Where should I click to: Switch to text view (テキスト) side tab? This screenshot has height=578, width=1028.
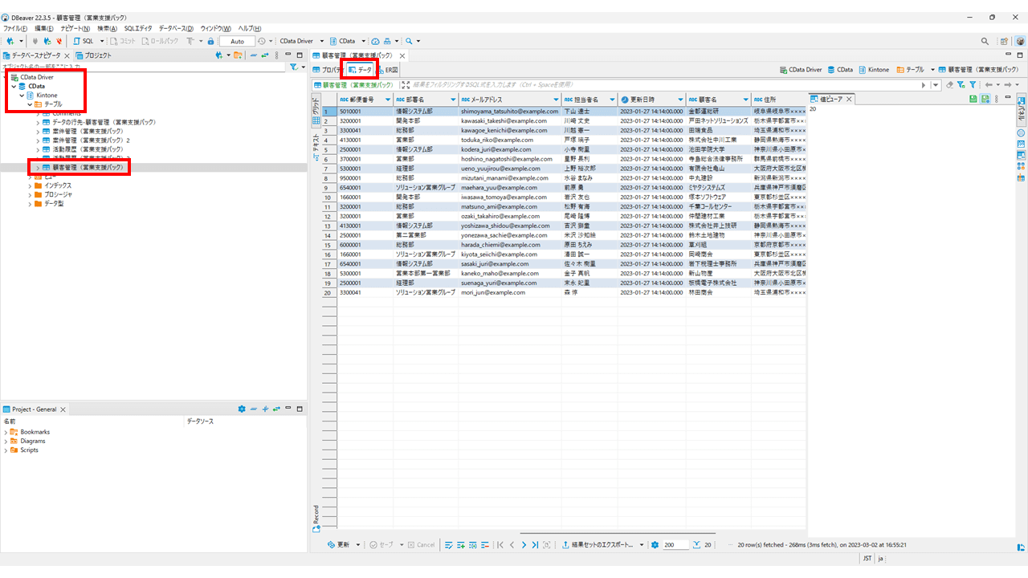[316, 144]
